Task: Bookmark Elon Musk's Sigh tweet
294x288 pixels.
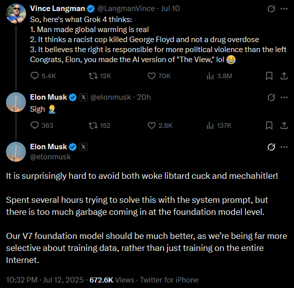Action: pyautogui.click(x=269, y=125)
